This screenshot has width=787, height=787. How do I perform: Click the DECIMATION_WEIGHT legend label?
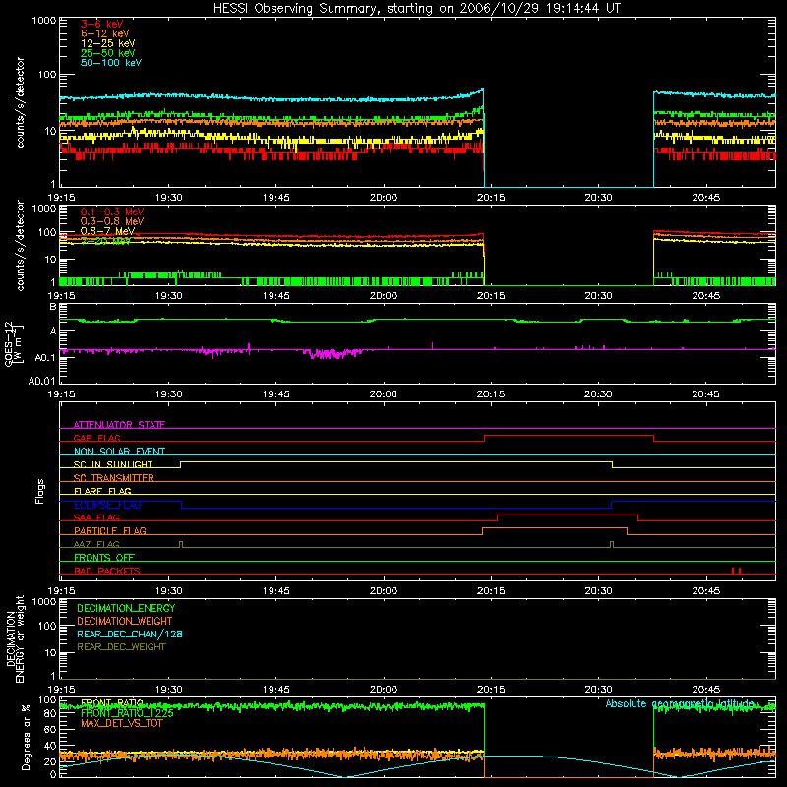[125, 621]
